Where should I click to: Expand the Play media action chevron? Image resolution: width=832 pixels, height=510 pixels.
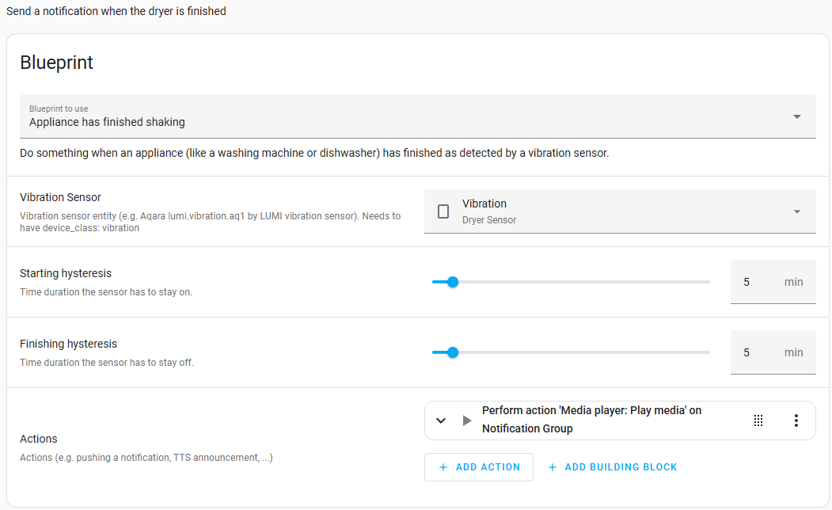click(x=442, y=421)
